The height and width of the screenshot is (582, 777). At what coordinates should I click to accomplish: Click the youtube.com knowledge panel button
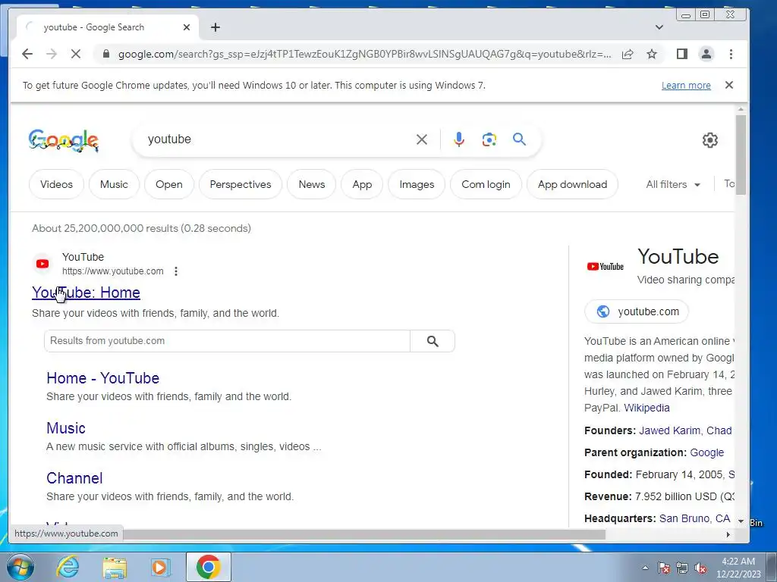tap(637, 311)
